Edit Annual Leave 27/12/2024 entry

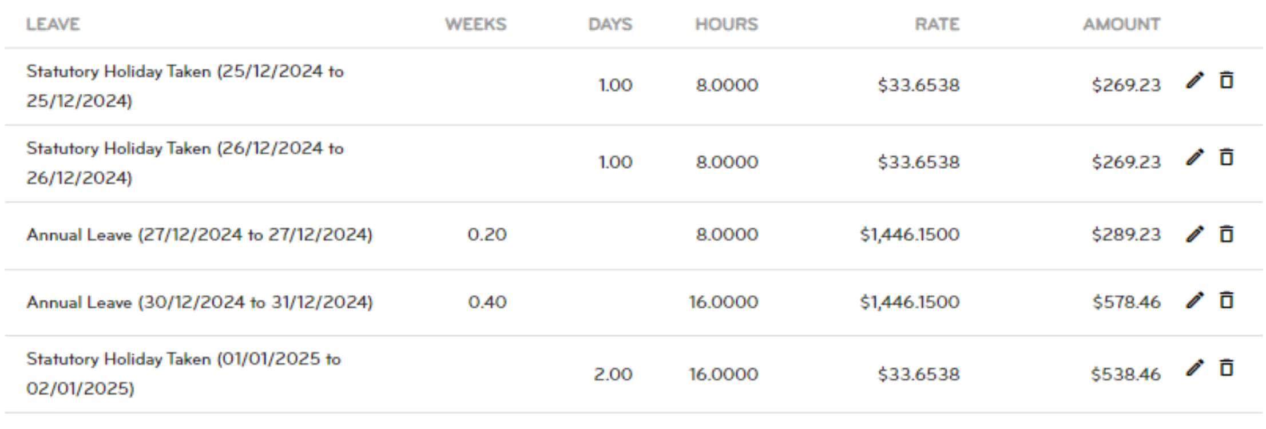(1194, 234)
